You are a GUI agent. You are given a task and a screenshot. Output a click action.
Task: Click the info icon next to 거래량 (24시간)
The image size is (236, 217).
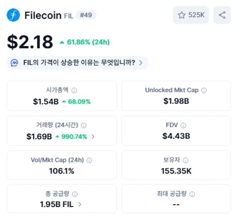coord(83,125)
